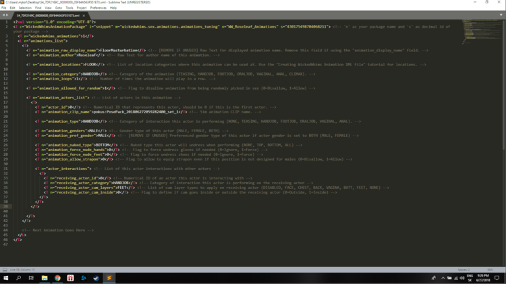Open the red gift app on taskbar
506x284 pixels.
click(70, 278)
